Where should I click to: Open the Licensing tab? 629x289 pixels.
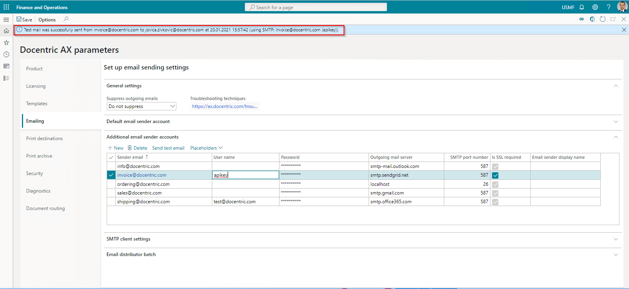[36, 86]
